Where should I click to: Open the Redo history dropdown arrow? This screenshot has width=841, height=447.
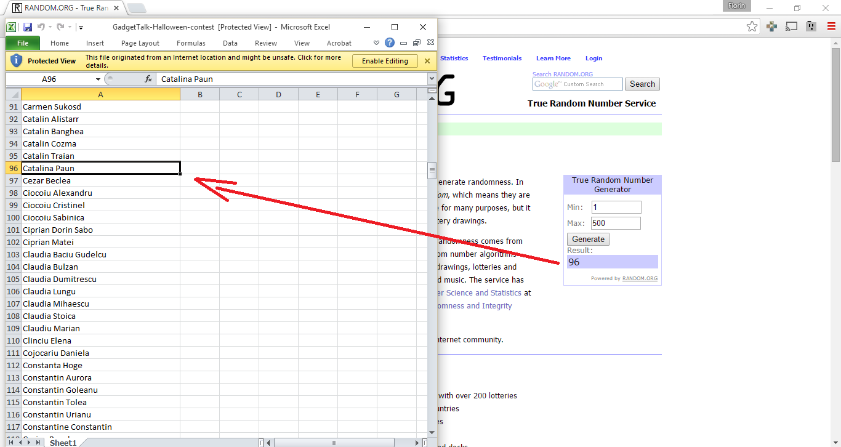tap(70, 27)
